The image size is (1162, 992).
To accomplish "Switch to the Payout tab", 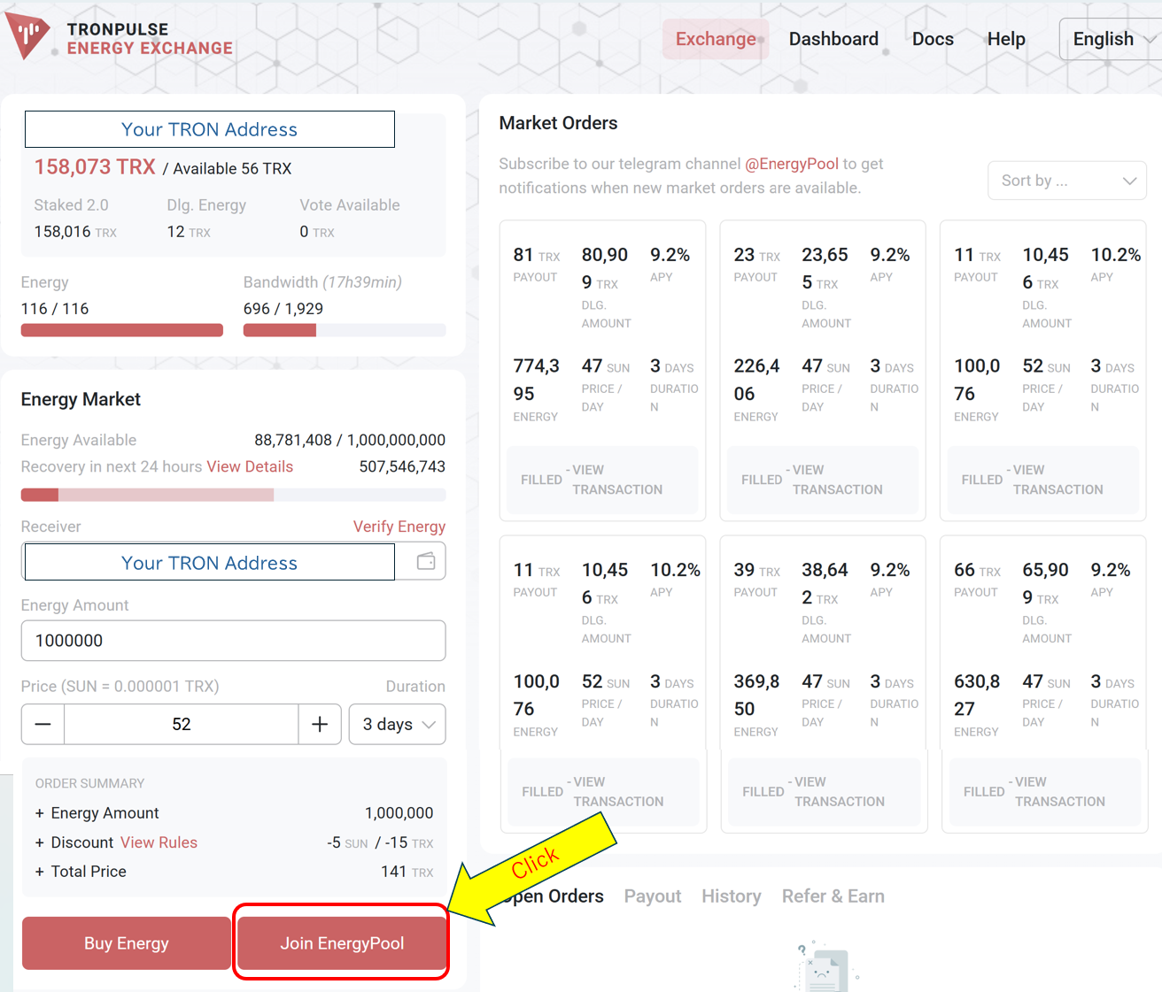I will click(x=653, y=896).
